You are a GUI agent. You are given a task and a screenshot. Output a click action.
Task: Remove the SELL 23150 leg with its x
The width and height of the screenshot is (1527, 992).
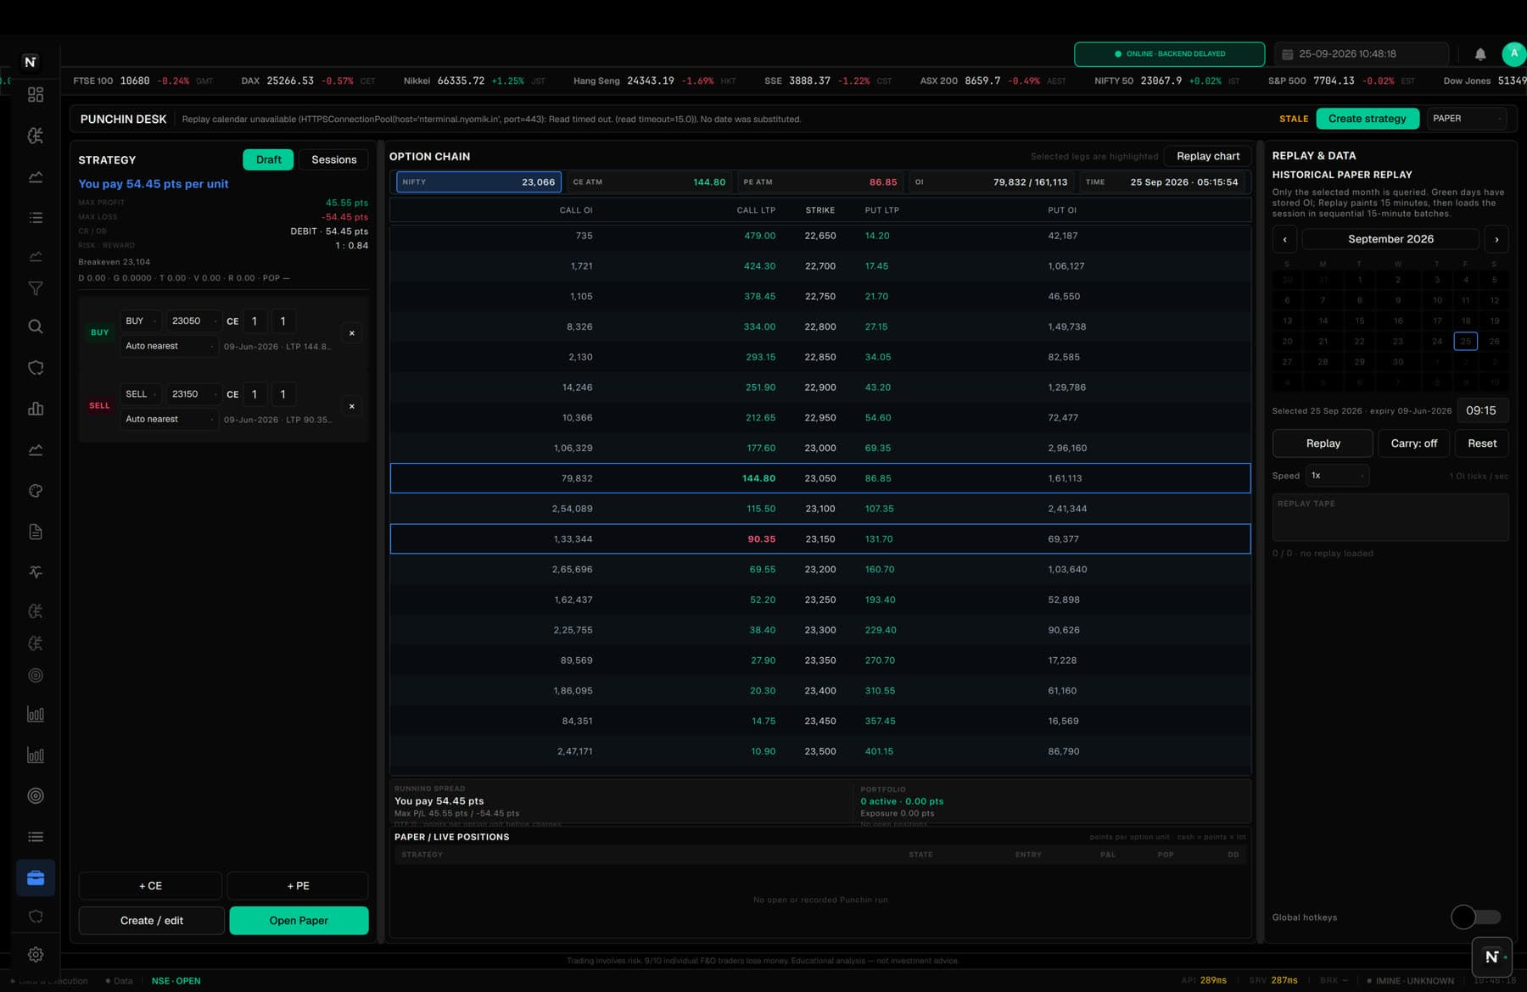tap(352, 406)
